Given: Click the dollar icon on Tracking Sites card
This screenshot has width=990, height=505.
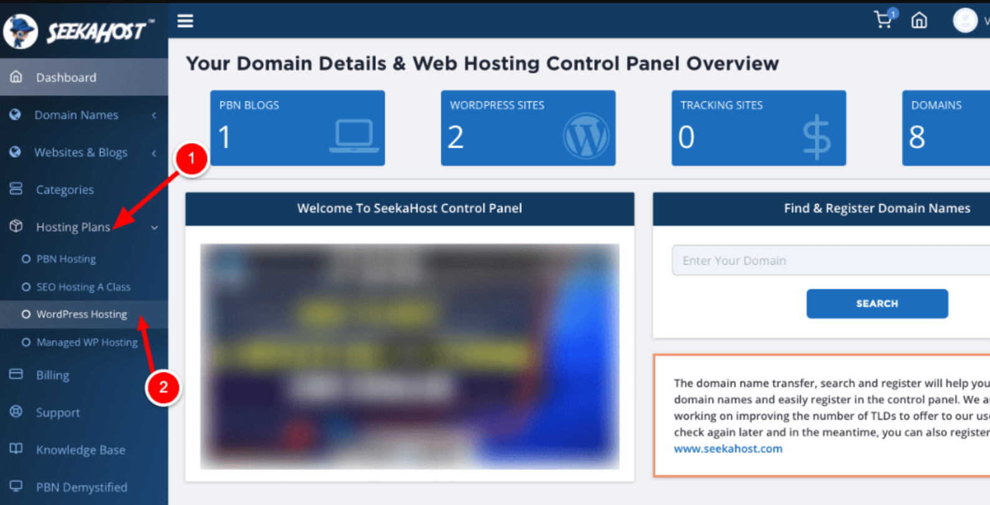Looking at the screenshot, I should click(817, 137).
